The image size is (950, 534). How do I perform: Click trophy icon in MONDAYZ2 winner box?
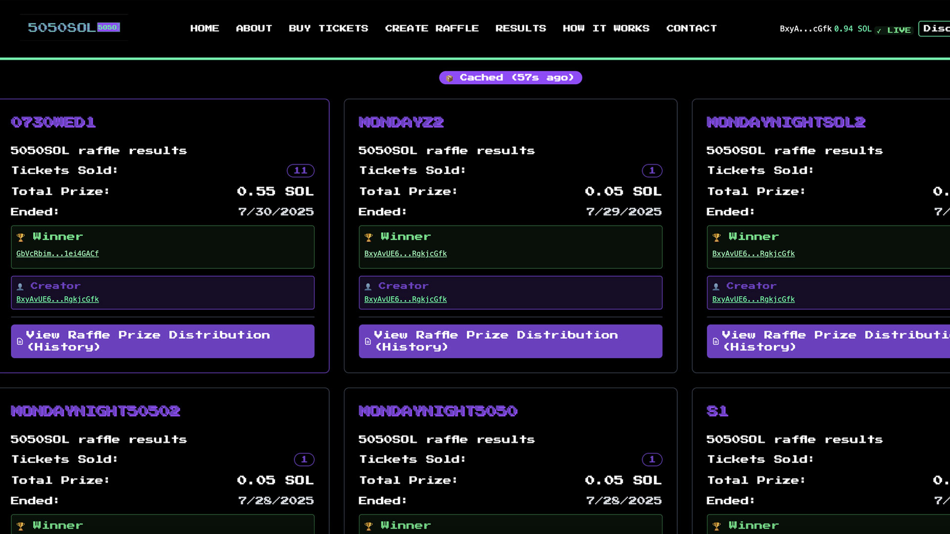(x=369, y=237)
